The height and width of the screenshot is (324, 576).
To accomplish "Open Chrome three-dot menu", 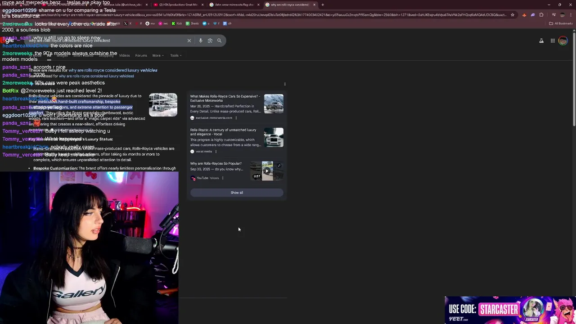I will point(570,15).
